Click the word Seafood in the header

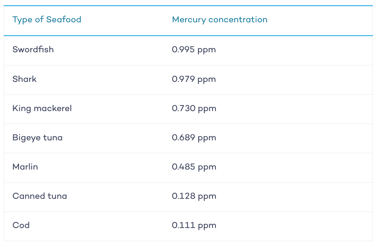(x=64, y=19)
